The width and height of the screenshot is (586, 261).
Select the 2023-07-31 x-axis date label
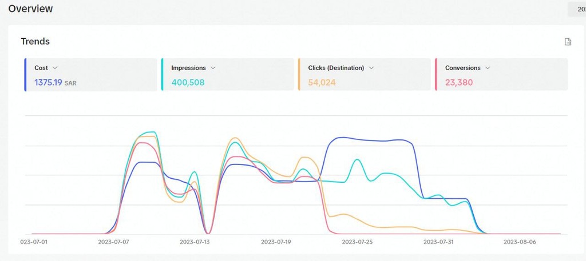click(x=438, y=242)
